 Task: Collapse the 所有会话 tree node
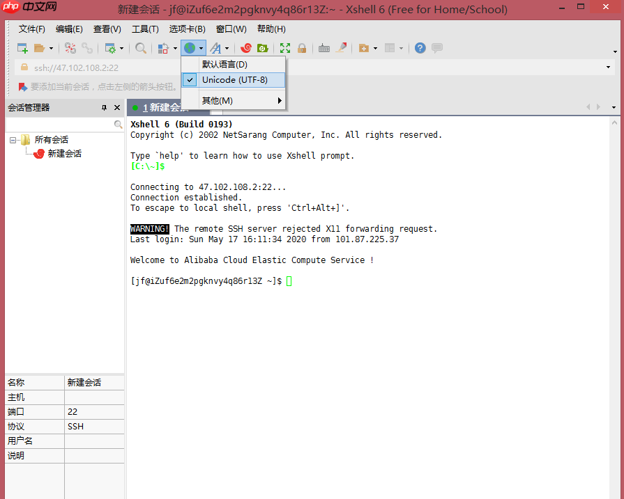(x=13, y=140)
